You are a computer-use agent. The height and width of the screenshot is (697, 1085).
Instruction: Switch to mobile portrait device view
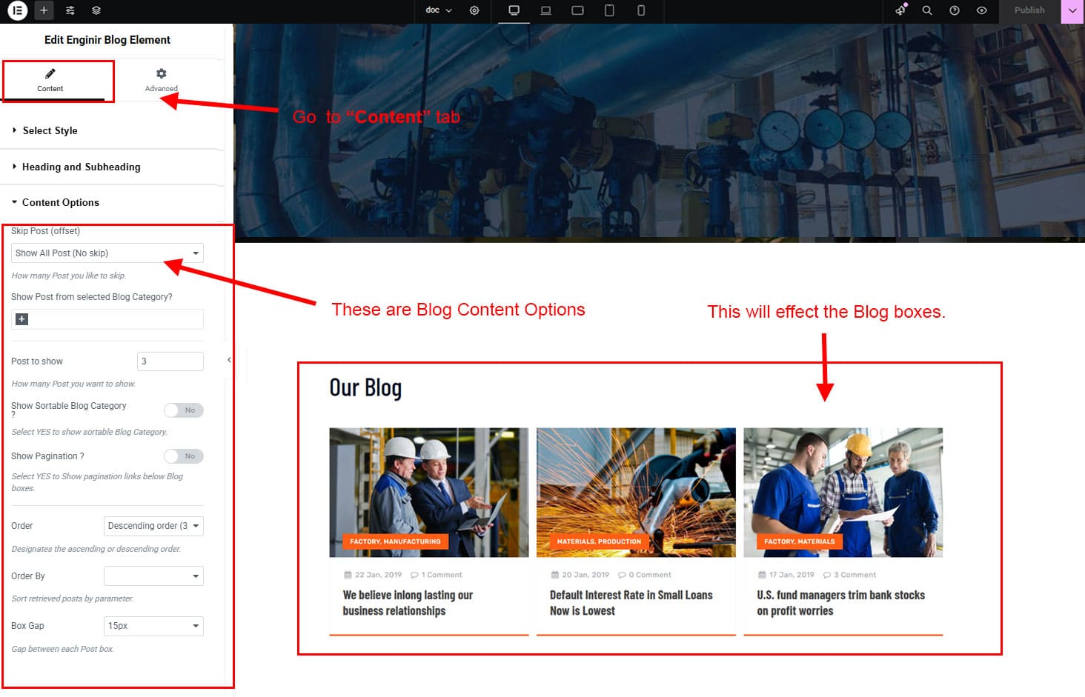tap(641, 10)
